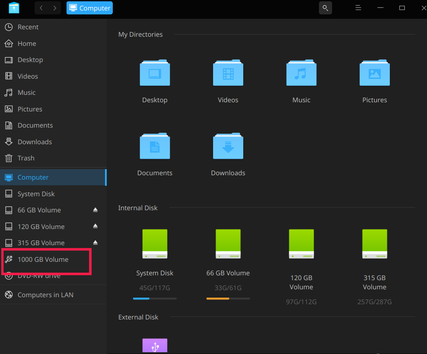Eject the 66 GB Volume
The height and width of the screenshot is (354, 427).
95,210
